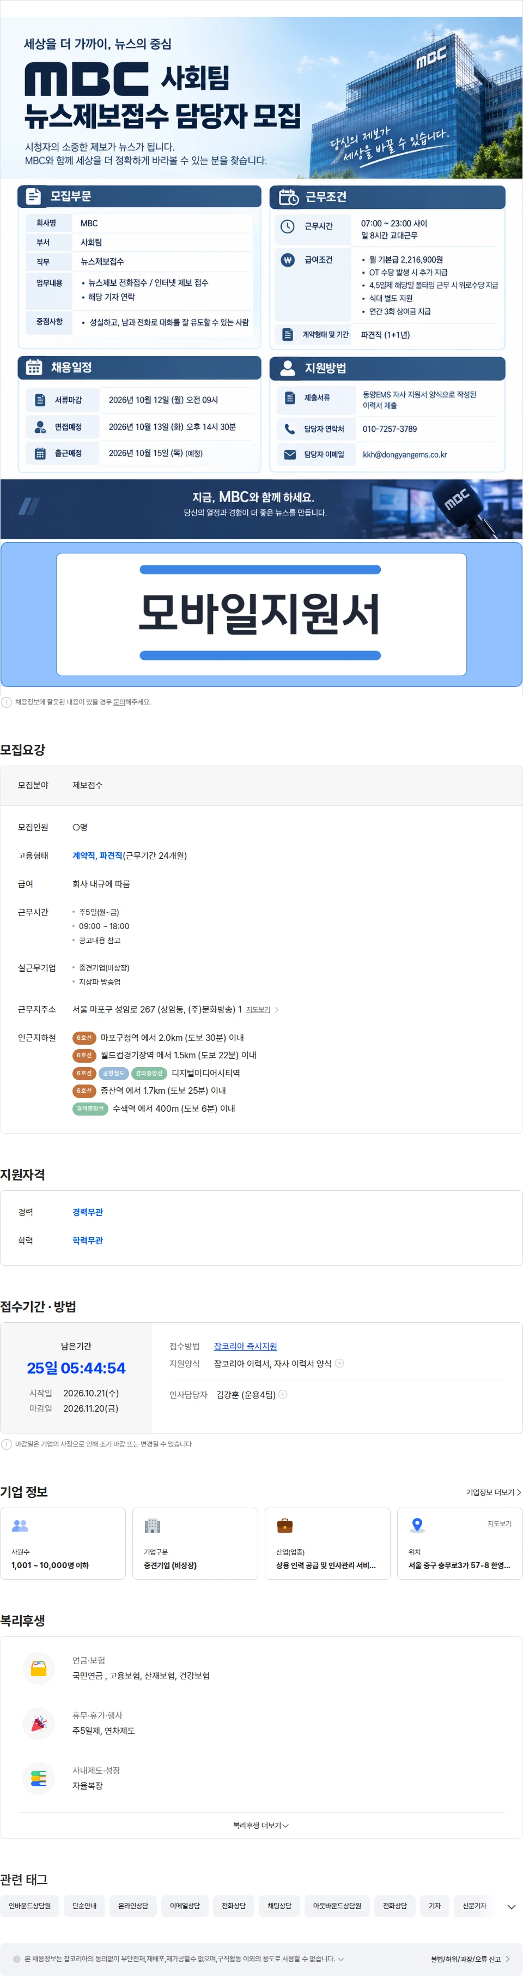Viewport: 523px width, 1976px height.
Task: Select the 학력무관 education link
Action: coord(87,1240)
